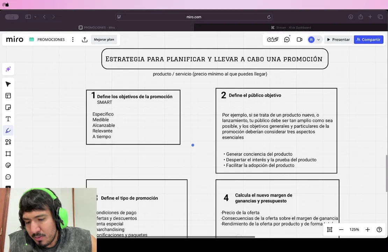Open new Safari tab plus
Screen dimensions: 388x252
coord(370,16)
